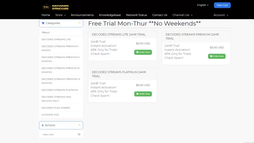Screen dimensions: 254x143
Task: Click the Decoded Streams Platinum 24HR Trial heading
Action: [x=119, y=74]
